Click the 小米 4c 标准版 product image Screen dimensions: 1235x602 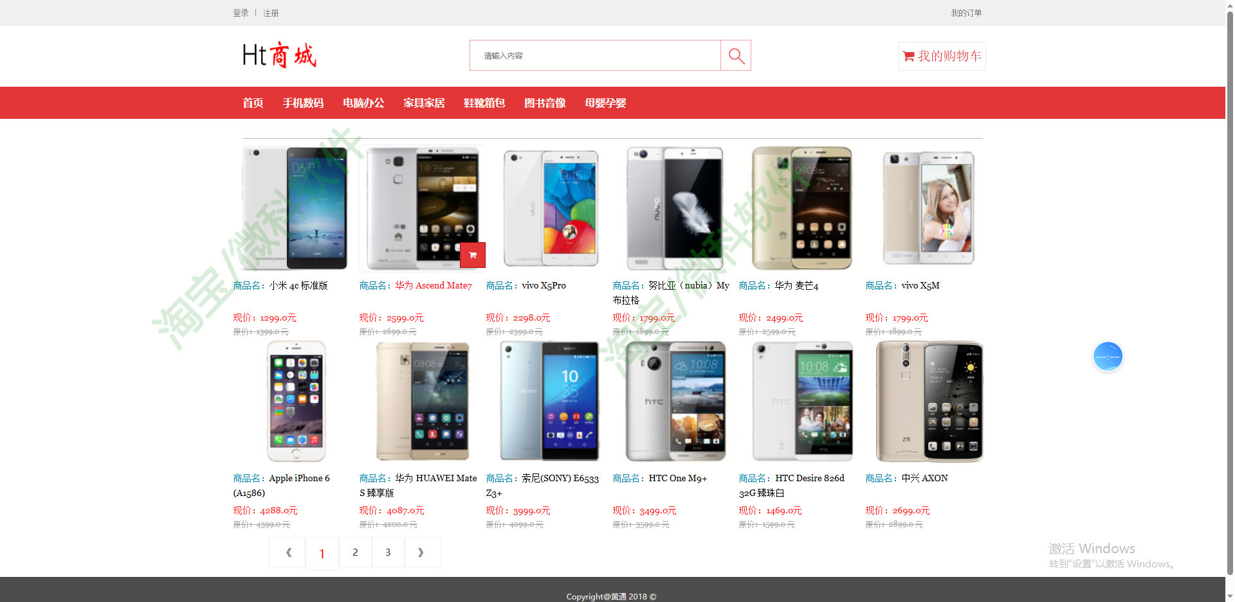pos(296,208)
